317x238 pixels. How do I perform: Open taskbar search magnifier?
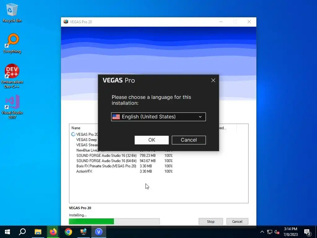coord(22,232)
